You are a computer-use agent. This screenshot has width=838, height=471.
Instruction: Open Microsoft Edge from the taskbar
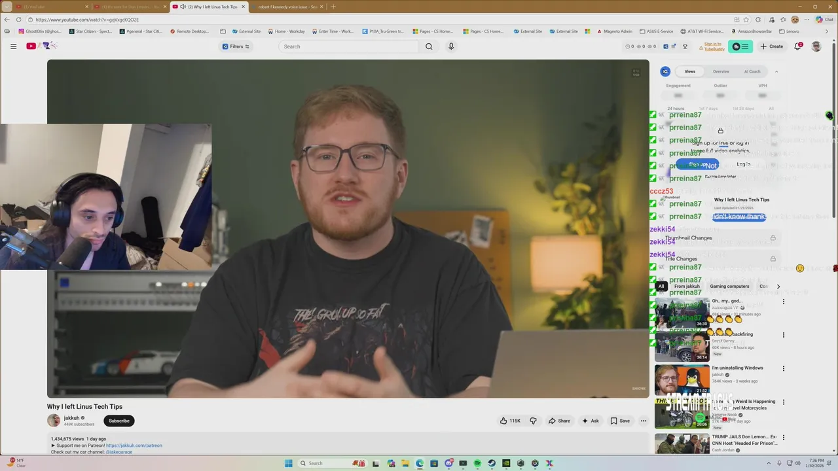coord(420,463)
